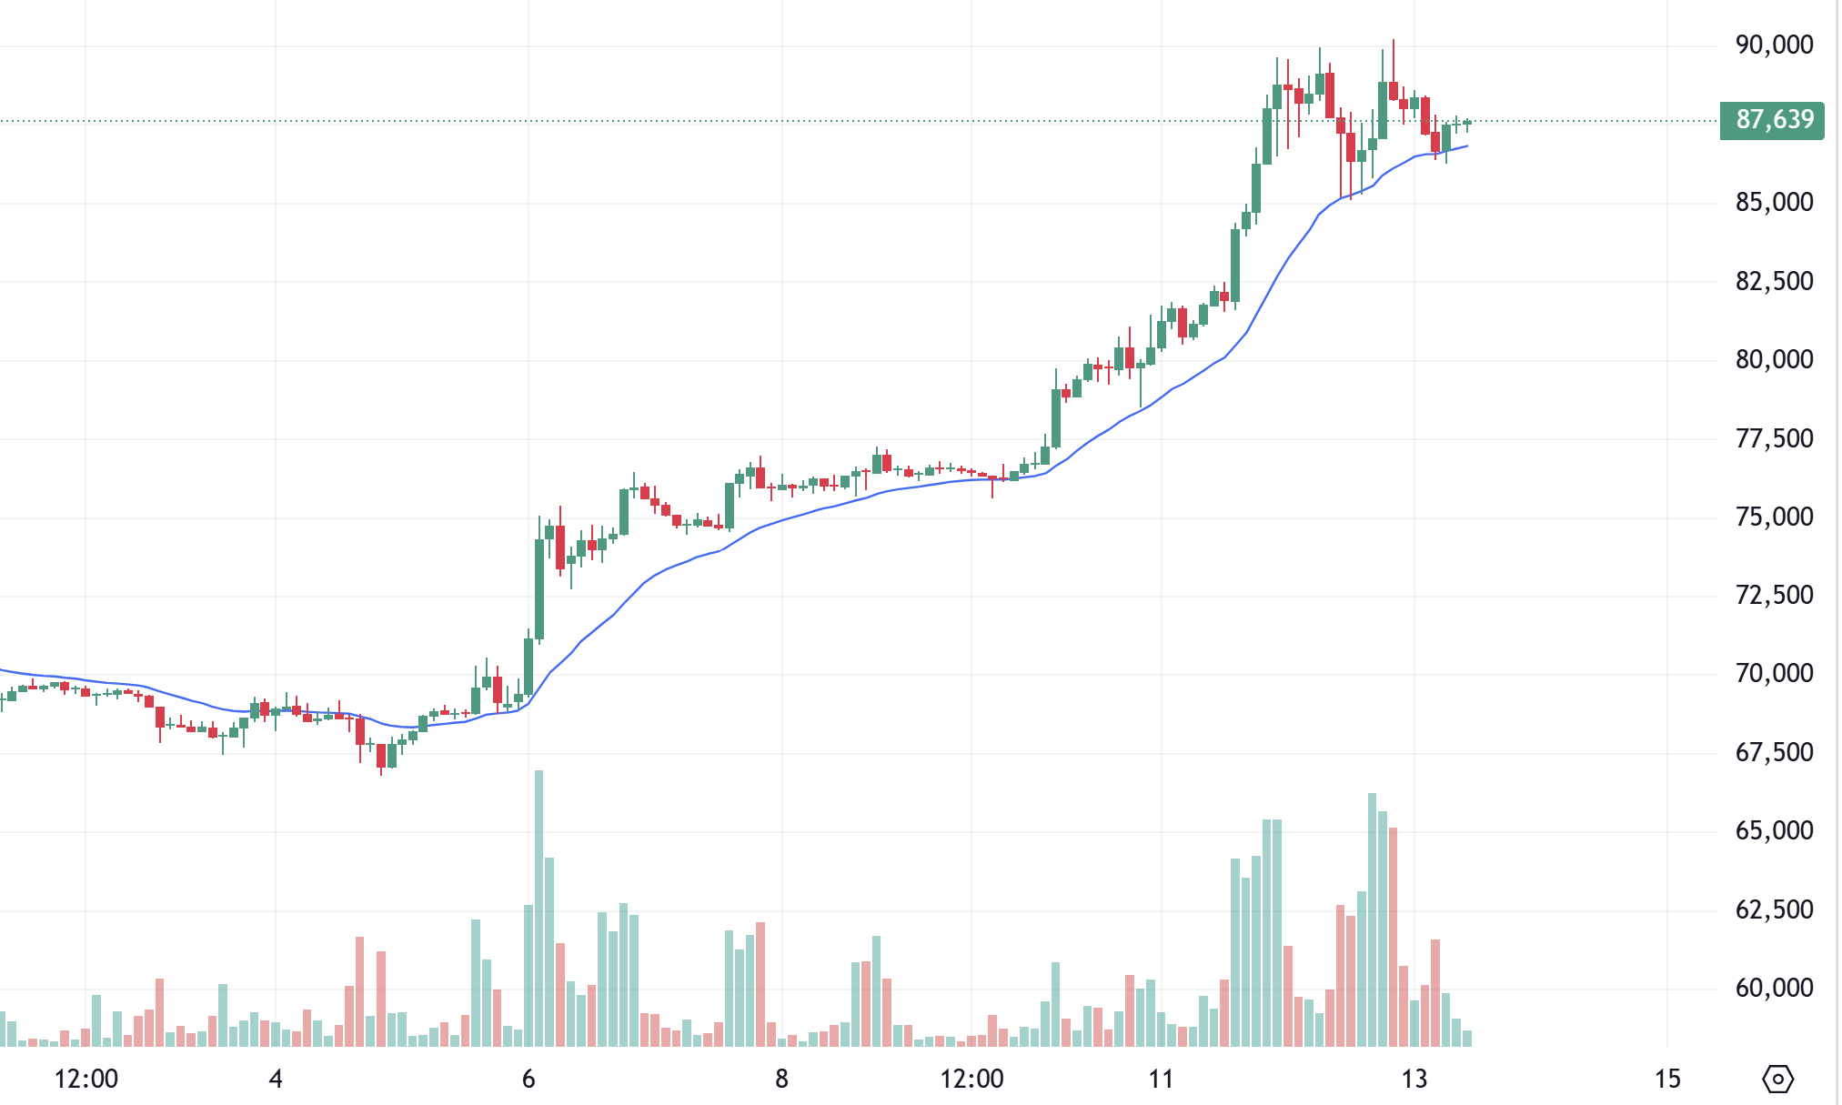
Task: Click date label 13 on time axis
Action: coord(1414,1080)
